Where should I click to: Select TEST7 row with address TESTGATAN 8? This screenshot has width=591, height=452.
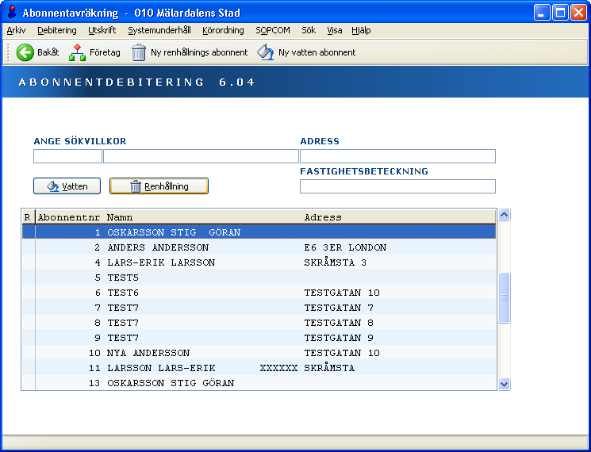pyautogui.click(x=259, y=323)
